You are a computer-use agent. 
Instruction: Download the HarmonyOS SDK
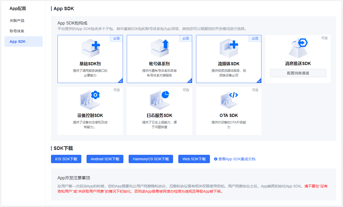(151, 159)
